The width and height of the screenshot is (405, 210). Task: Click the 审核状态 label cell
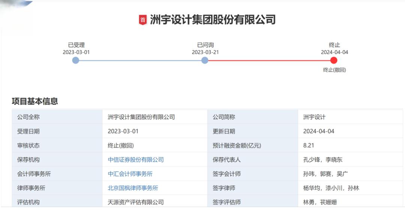coord(57,145)
